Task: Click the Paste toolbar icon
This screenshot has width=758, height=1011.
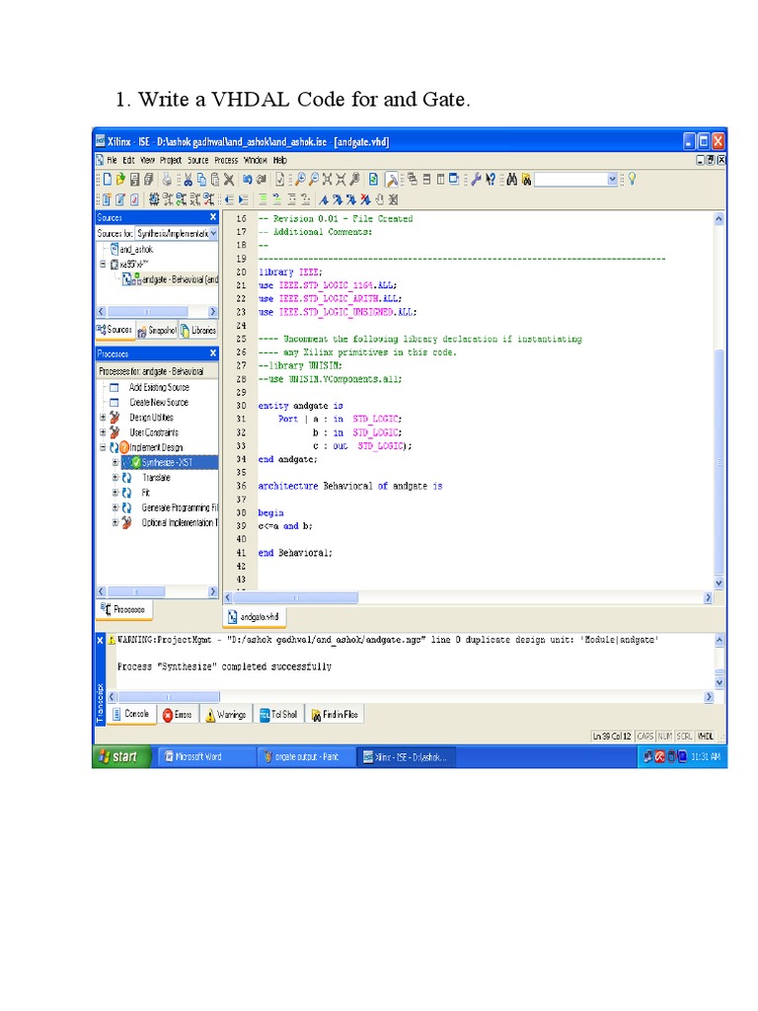Action: coord(214,180)
